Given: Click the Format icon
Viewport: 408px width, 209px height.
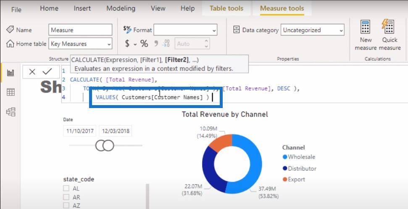Looking at the screenshot, I should 127,30.
